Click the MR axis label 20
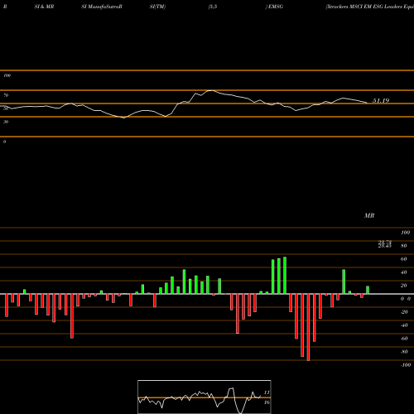 [404, 286]
